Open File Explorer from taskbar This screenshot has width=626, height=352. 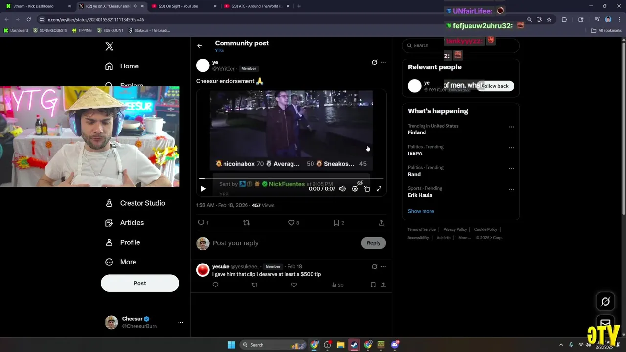click(x=341, y=345)
